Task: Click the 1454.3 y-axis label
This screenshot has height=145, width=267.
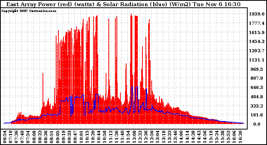Action: 257,41
